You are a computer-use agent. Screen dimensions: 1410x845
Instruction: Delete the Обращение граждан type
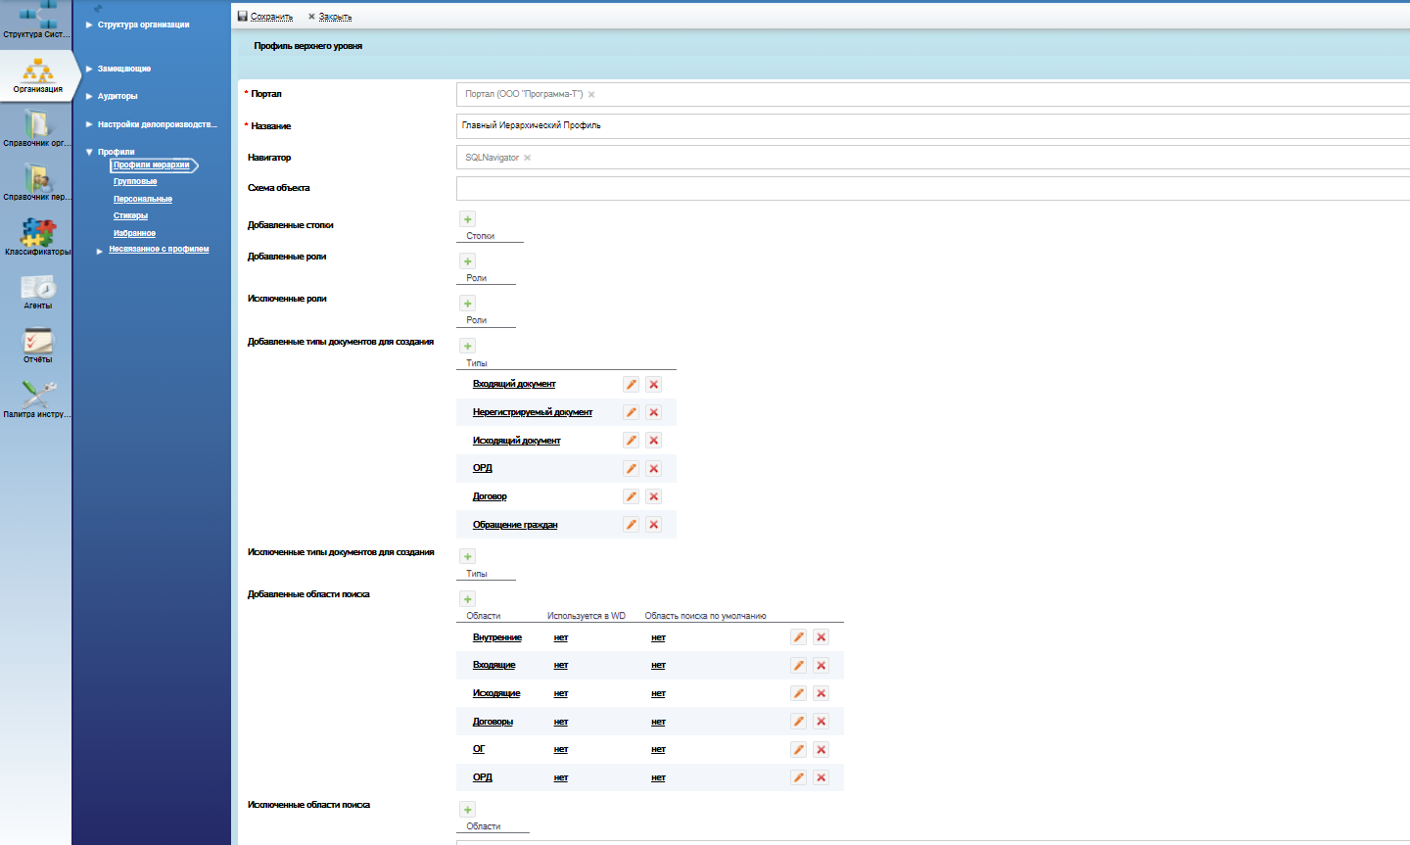point(654,525)
